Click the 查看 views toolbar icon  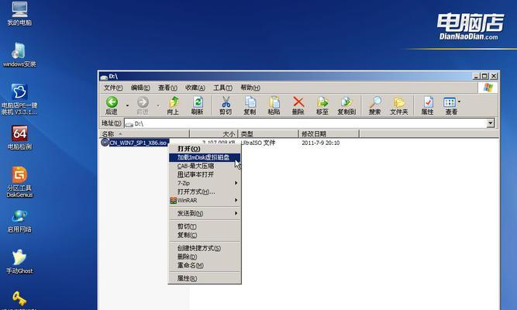coord(450,105)
